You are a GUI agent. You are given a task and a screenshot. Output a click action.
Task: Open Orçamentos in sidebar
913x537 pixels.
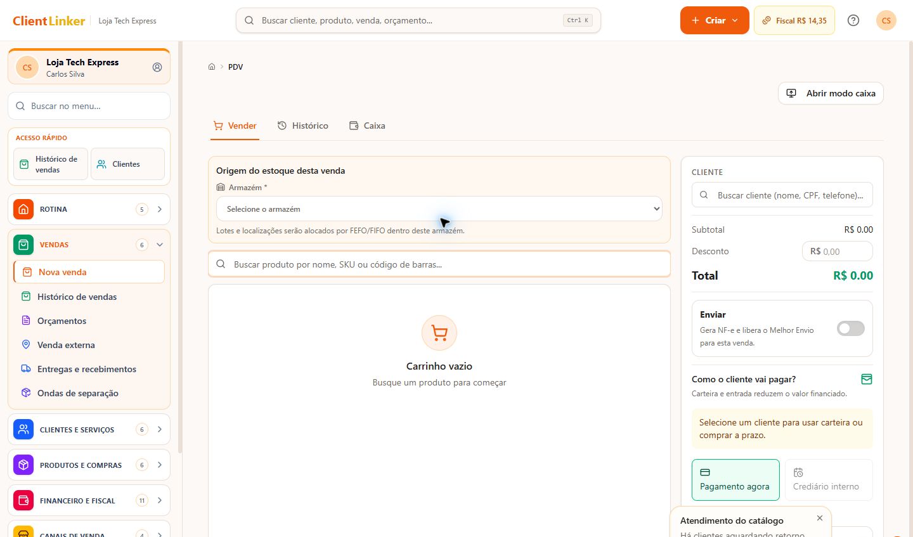(89, 321)
